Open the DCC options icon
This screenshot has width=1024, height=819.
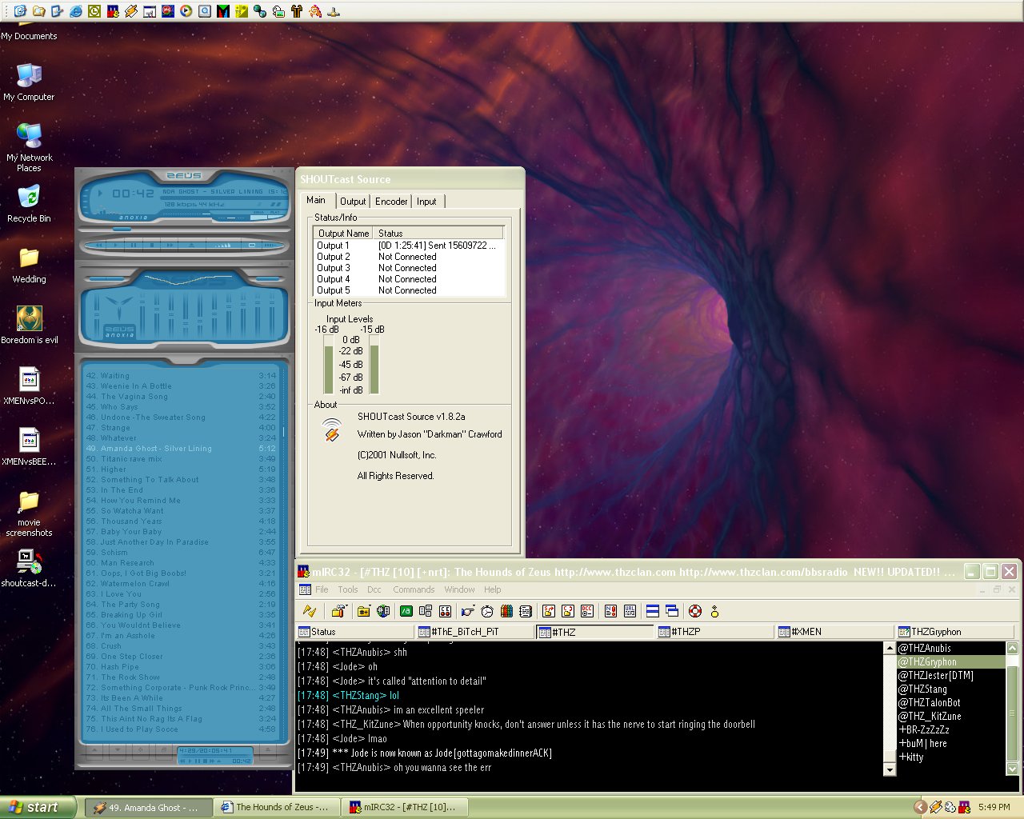click(587, 611)
